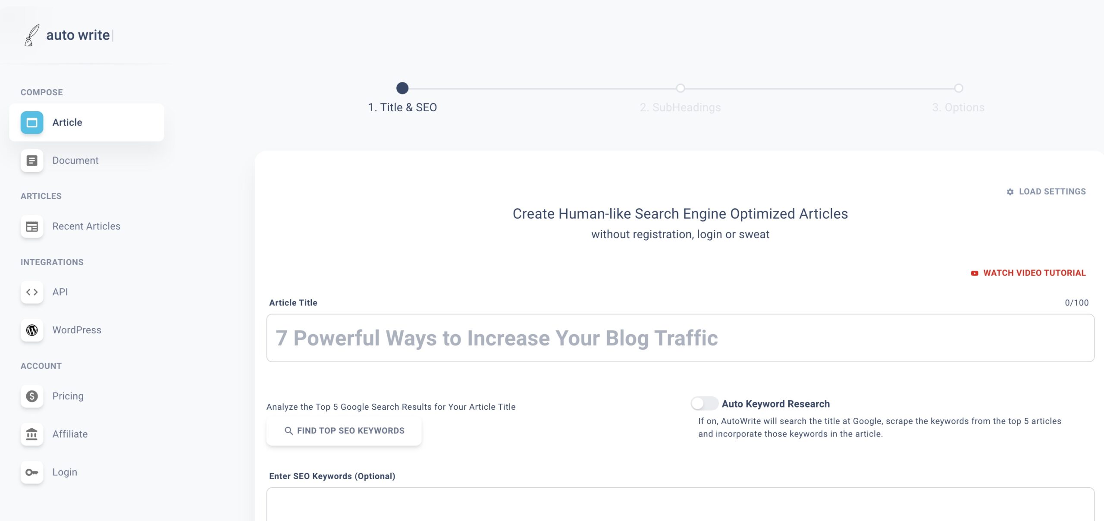Click the LOAD SETTINGS option
The height and width of the screenshot is (521, 1104).
(x=1045, y=191)
